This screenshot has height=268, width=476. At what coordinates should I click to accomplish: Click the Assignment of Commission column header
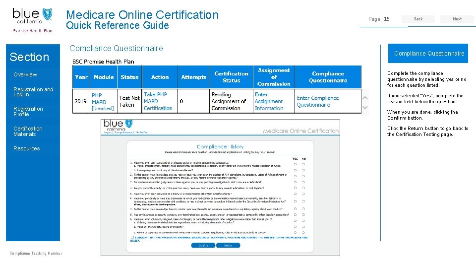[274, 77]
